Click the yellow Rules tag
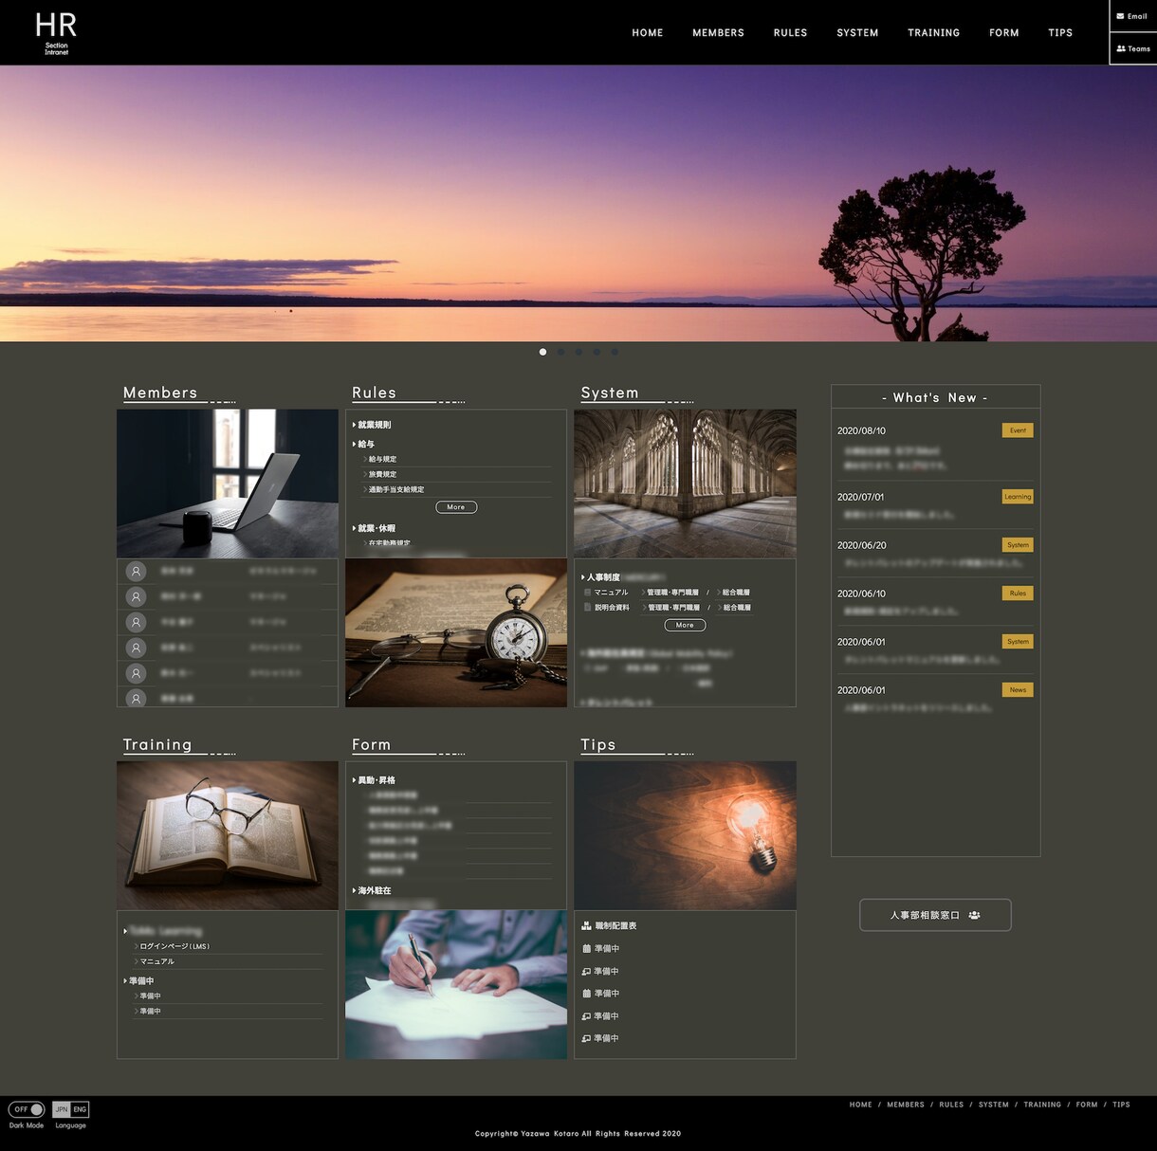 coord(1018,594)
